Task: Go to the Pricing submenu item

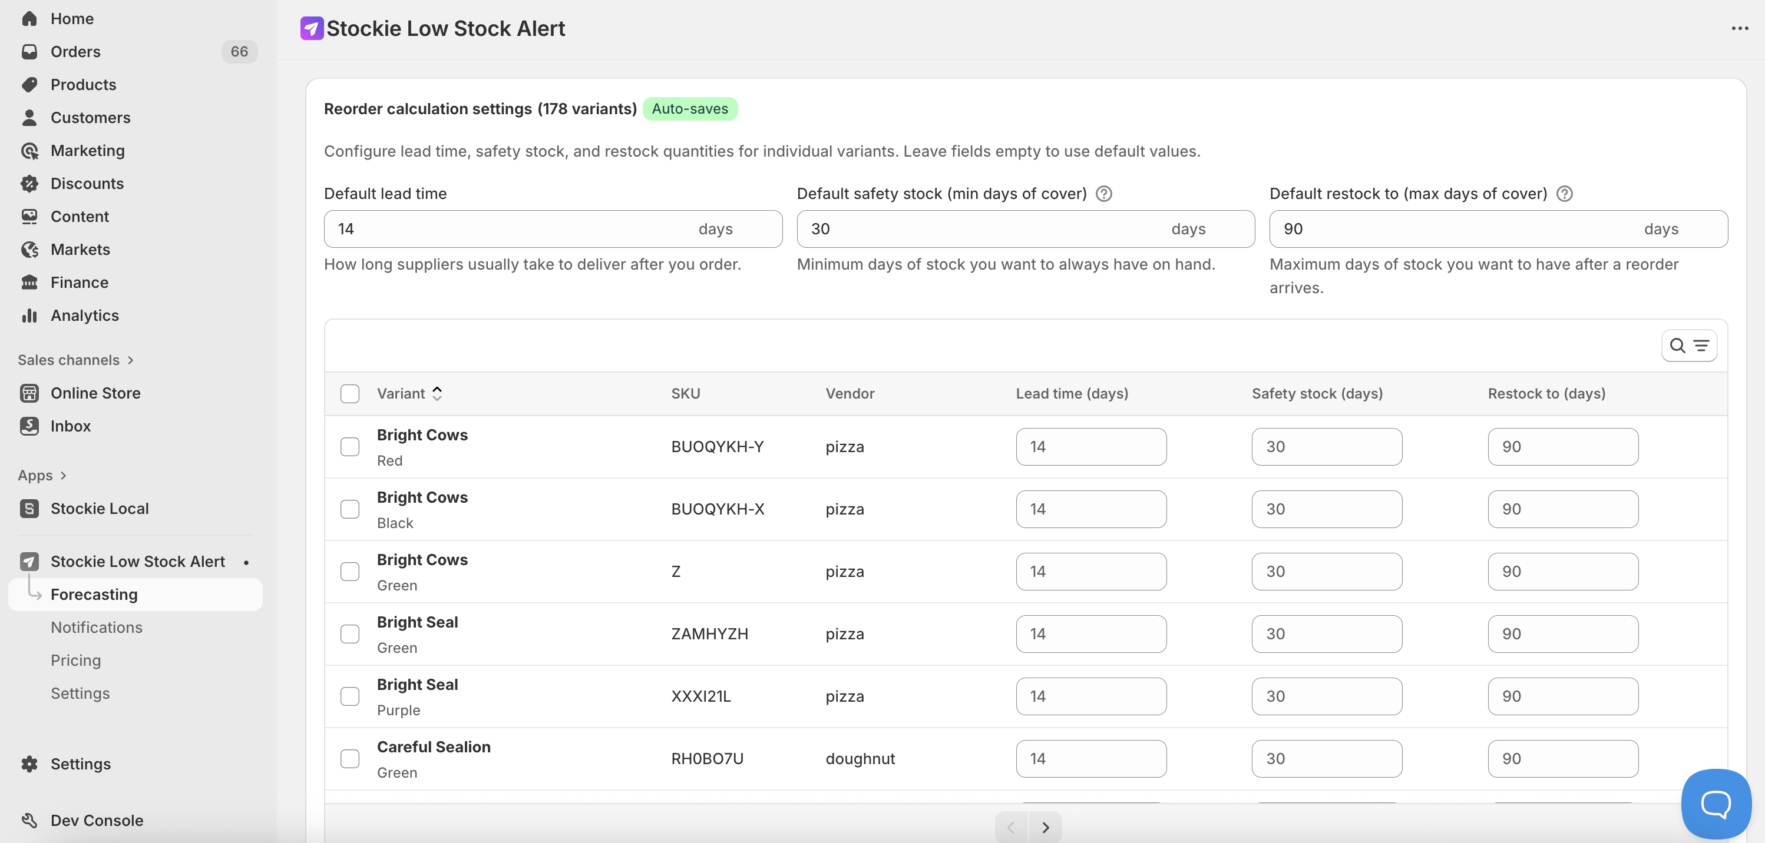Action: [x=76, y=660]
